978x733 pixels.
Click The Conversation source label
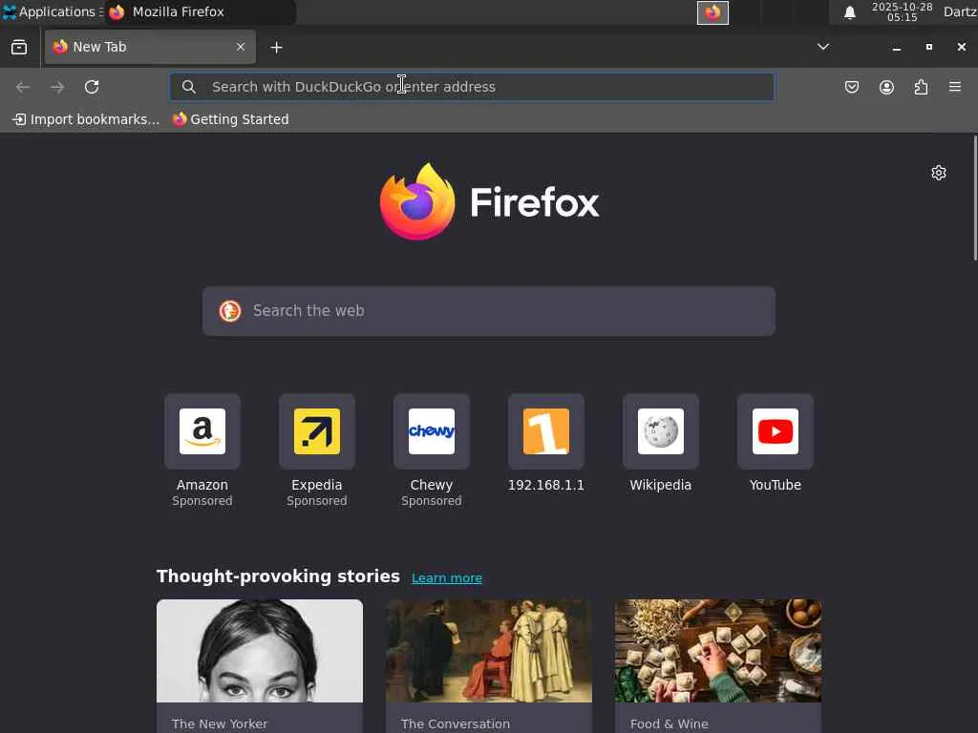click(456, 723)
